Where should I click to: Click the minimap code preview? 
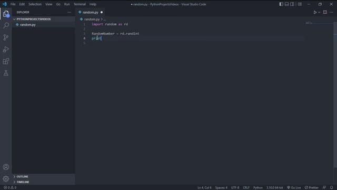pos(309,23)
